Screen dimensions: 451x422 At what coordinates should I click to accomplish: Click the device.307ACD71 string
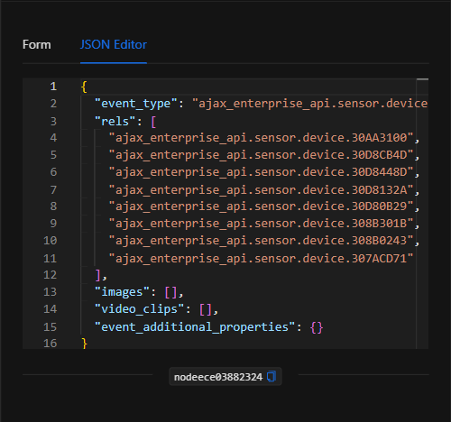pos(261,259)
